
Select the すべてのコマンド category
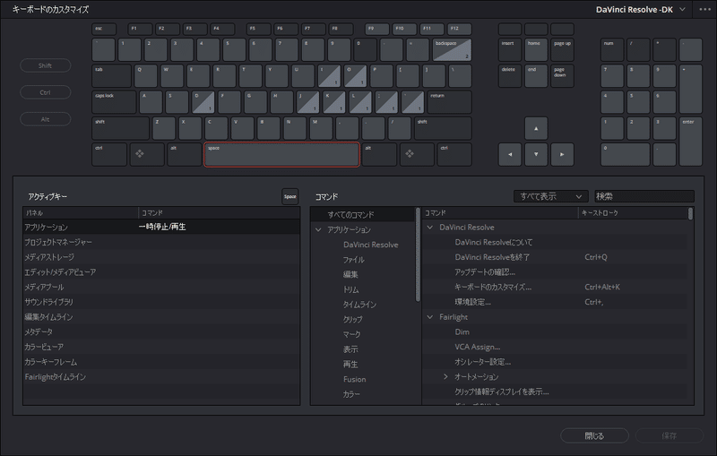tap(363, 214)
